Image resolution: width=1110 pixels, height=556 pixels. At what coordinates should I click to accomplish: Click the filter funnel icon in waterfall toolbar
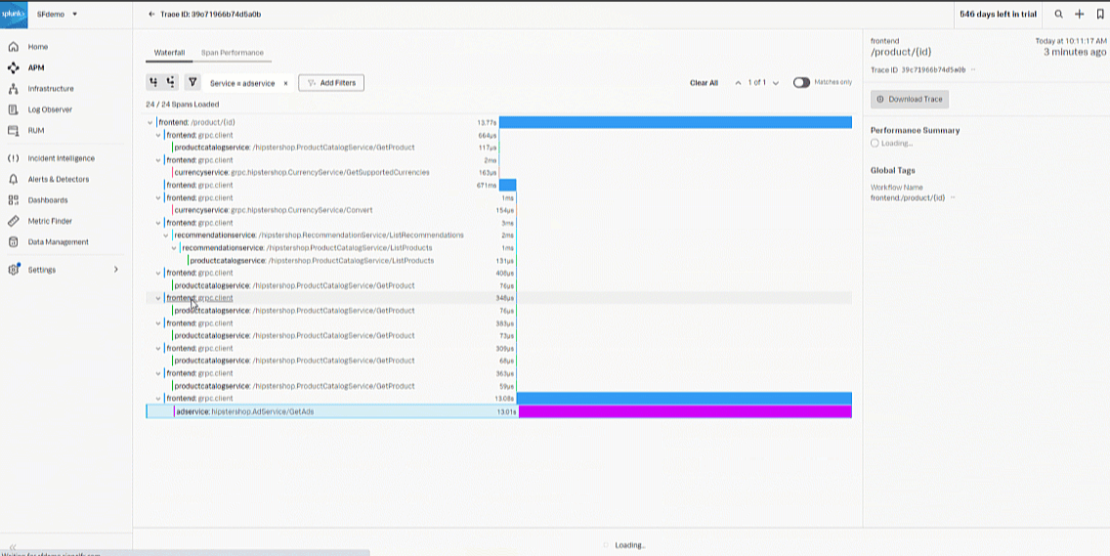pyautogui.click(x=192, y=83)
